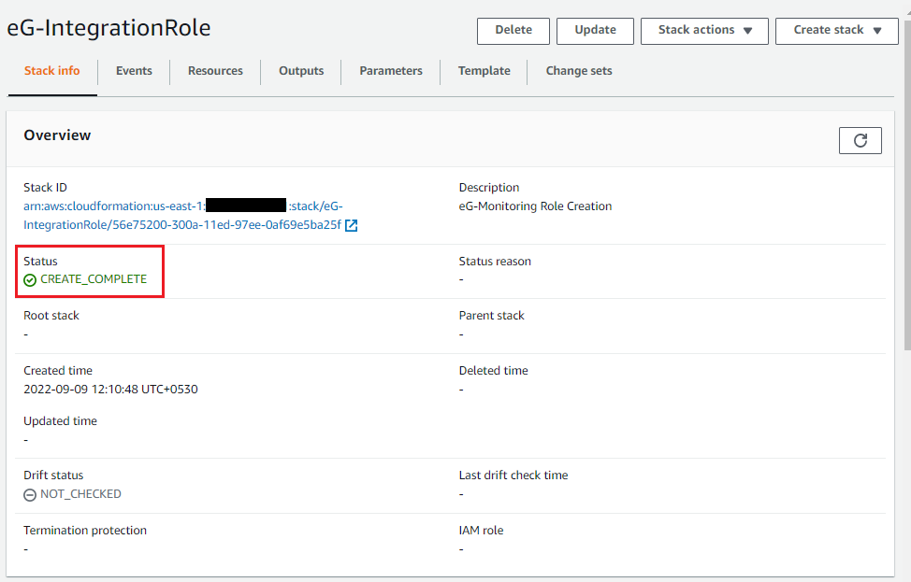The image size is (911, 582).
Task: Open the Resources tab
Action: click(215, 71)
